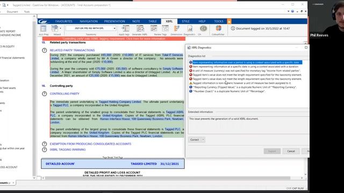Select 'Tagged information is non-numeric' warning row

pyautogui.click(x=242, y=83)
